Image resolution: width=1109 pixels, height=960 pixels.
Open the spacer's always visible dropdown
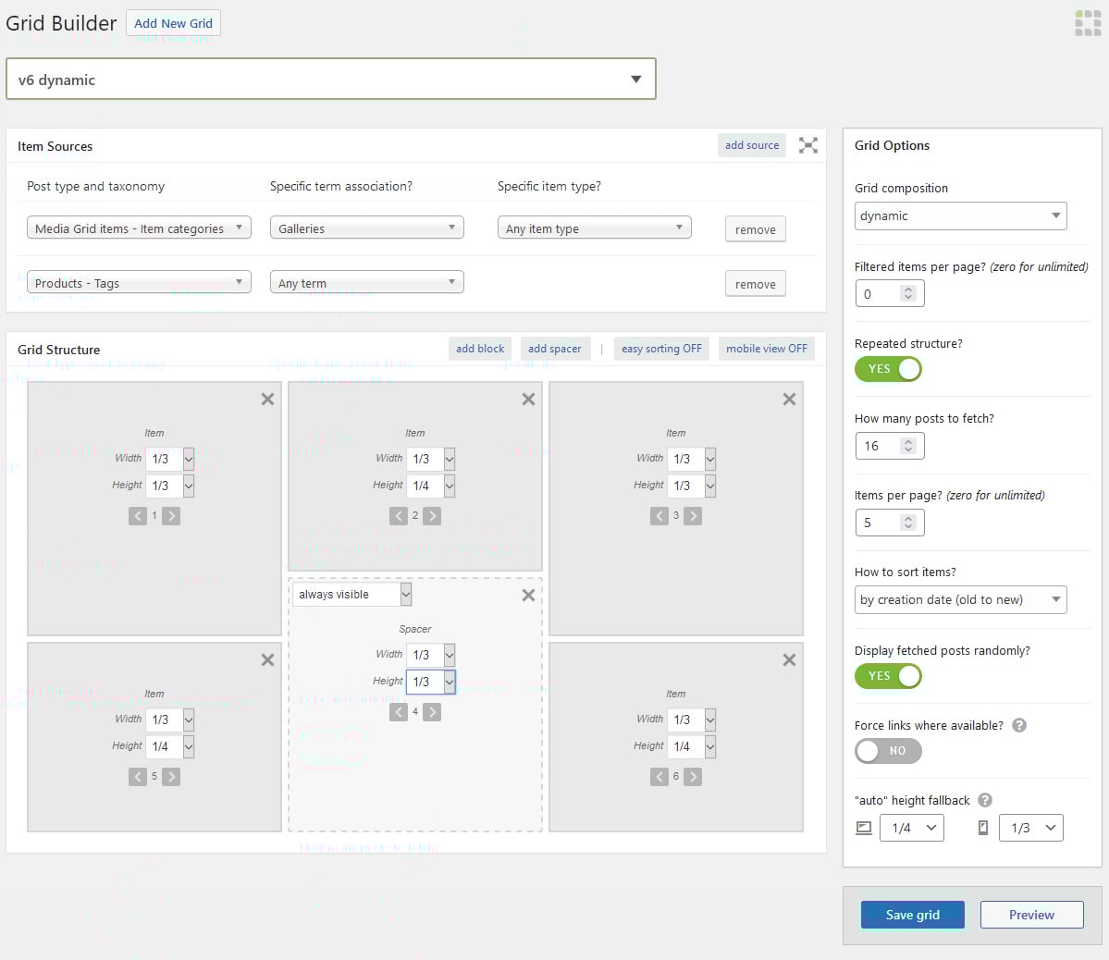pyautogui.click(x=352, y=595)
